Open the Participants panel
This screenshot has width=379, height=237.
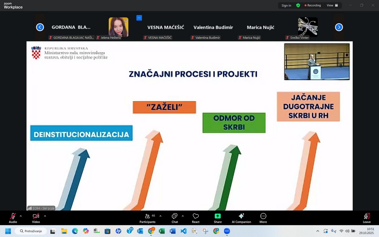tap(147, 218)
